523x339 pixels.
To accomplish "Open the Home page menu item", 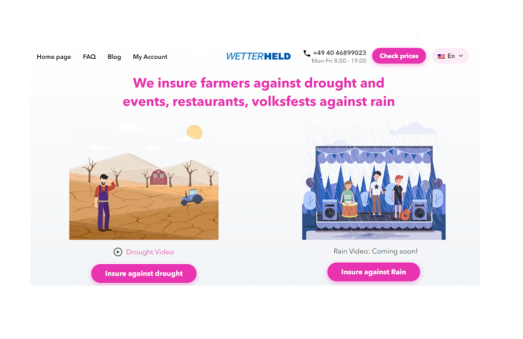I will coord(54,57).
